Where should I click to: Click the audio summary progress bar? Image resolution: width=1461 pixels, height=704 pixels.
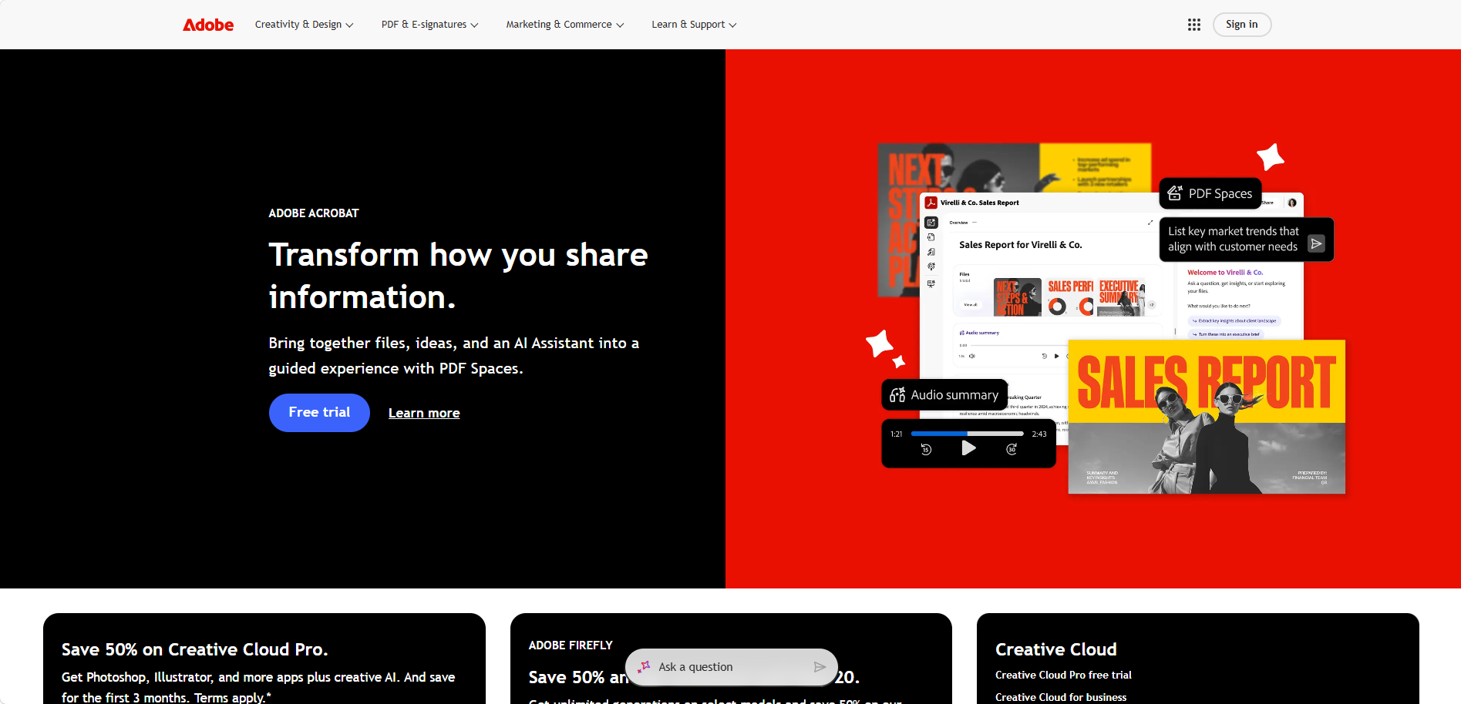967,434
